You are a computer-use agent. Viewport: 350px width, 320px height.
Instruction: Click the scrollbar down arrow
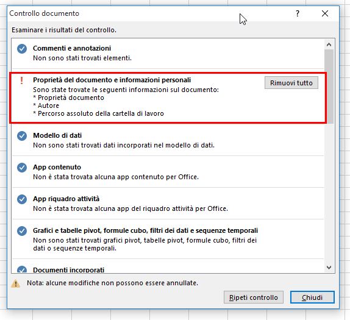coord(329,268)
